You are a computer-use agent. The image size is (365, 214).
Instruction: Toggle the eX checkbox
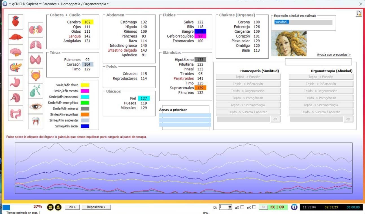tap(254, 207)
